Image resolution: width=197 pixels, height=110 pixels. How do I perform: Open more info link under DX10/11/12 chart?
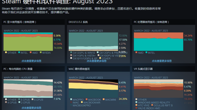96,61
